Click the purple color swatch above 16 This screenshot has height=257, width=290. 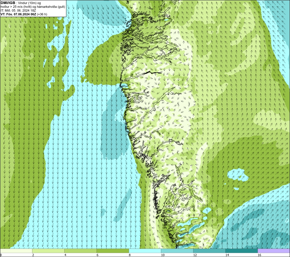click(x=274, y=251)
